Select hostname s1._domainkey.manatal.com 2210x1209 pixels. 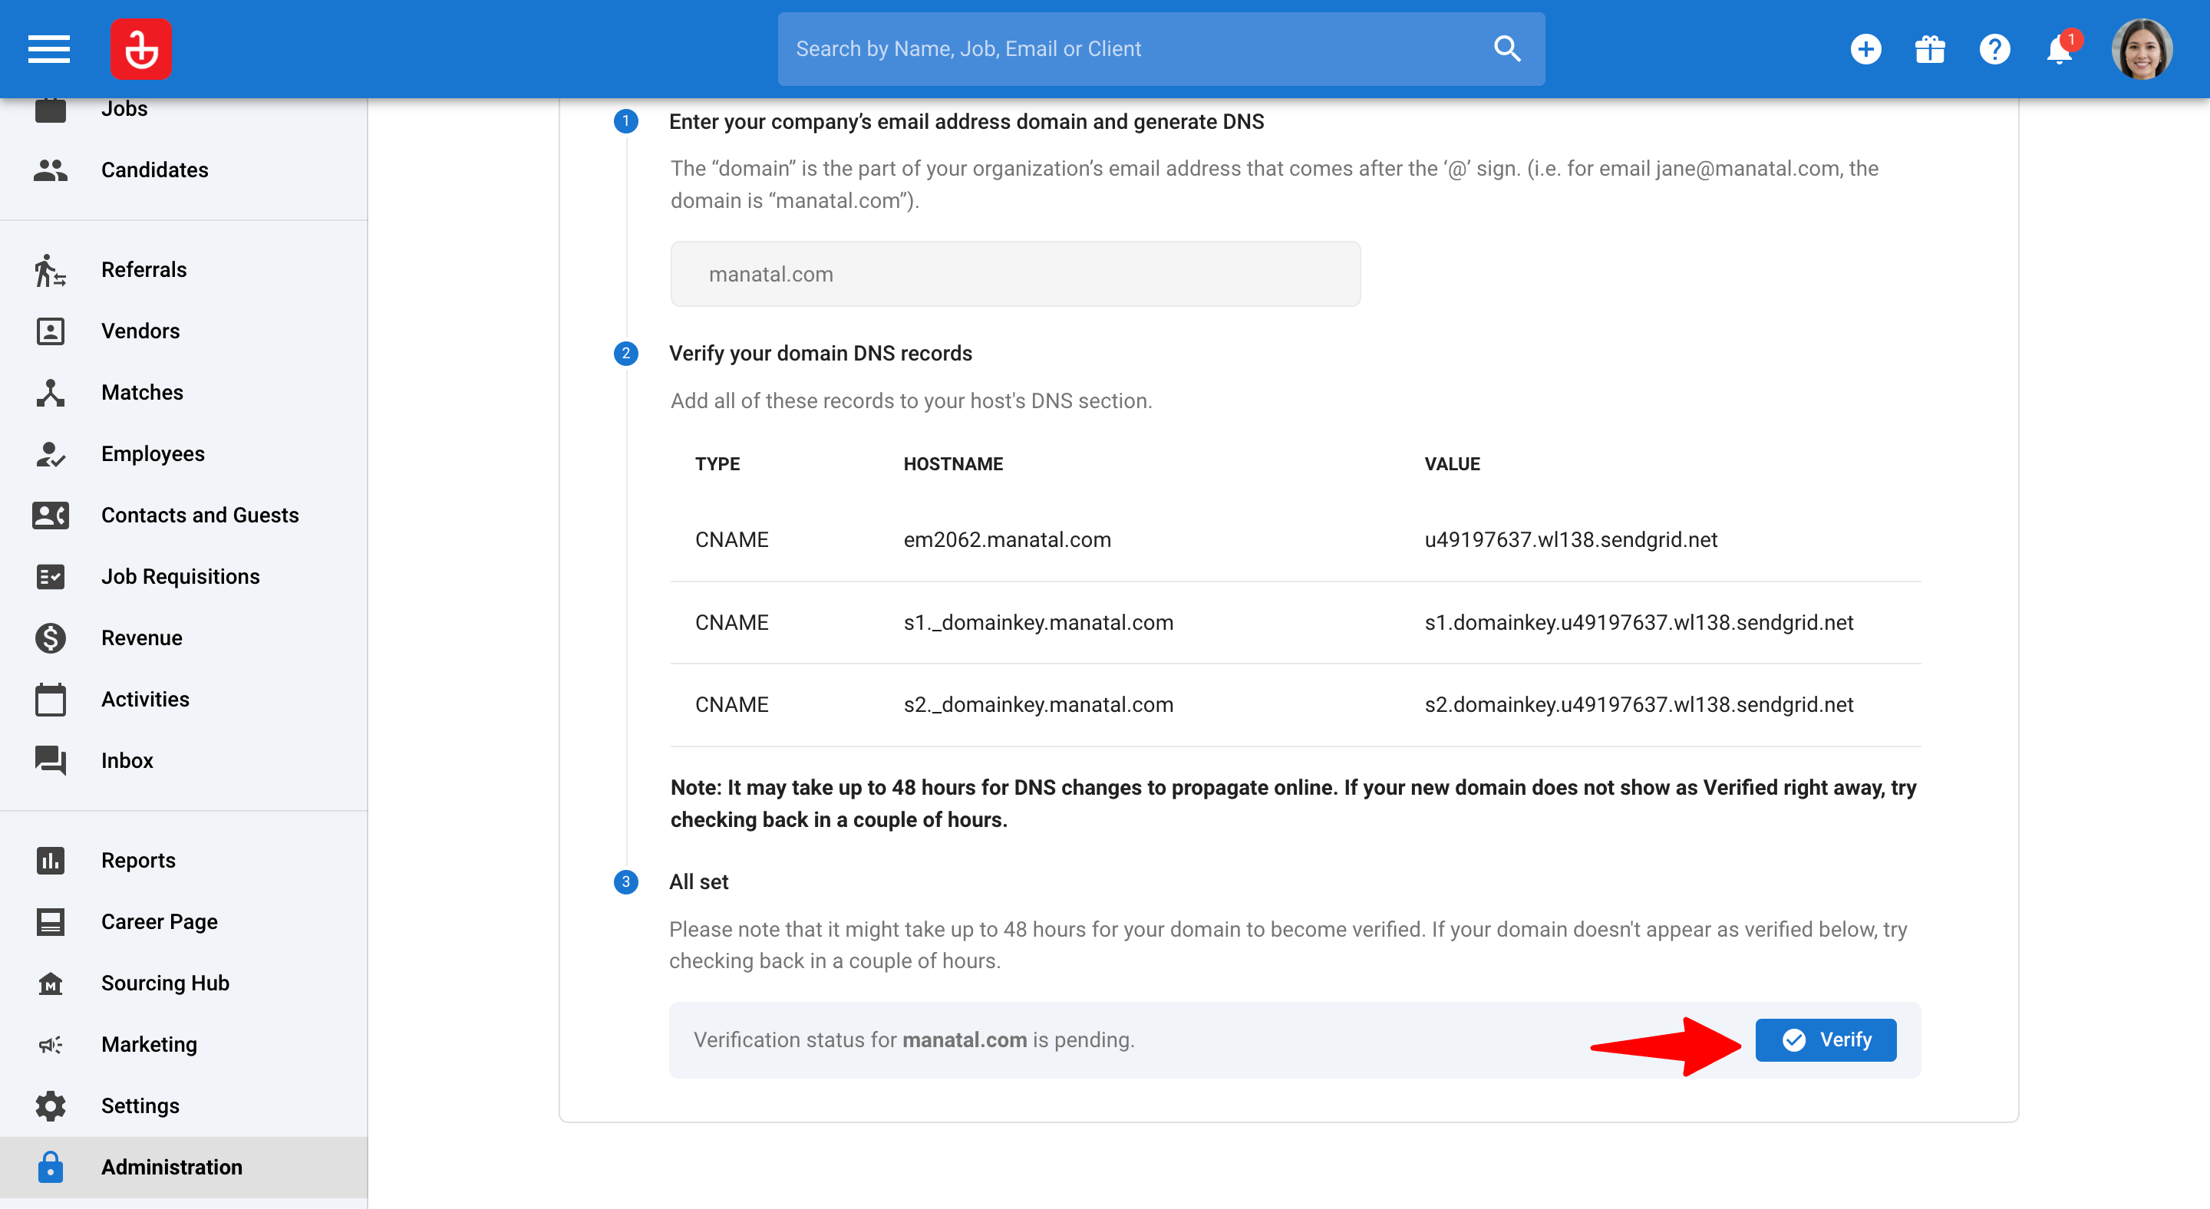pyautogui.click(x=1038, y=622)
